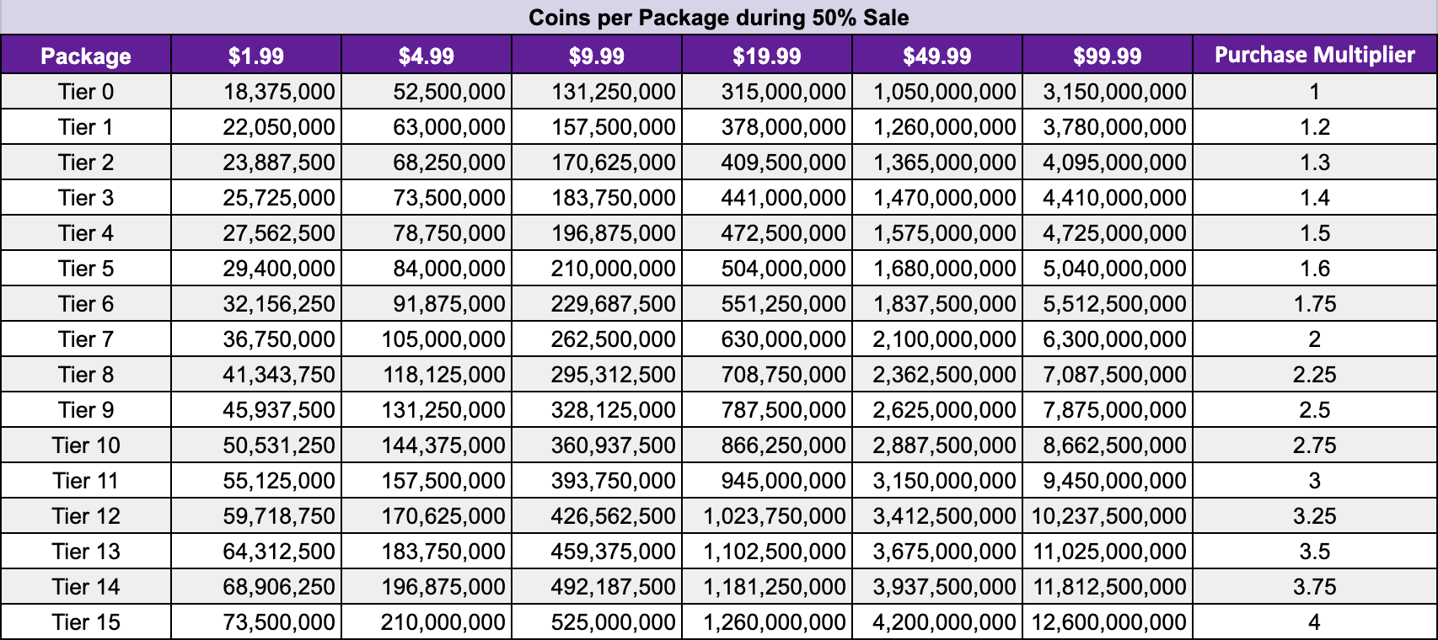Screen dimensions: 1438x640
Task: Click the cell with 708,750,000
Action: (783, 375)
